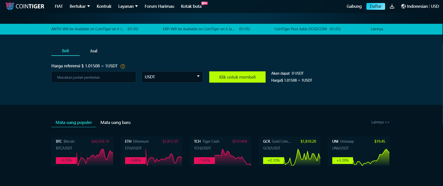Image resolution: width=443 pixels, height=186 pixels.
Task: Open CoinTiger Pool Adds DOGECOIN announcement
Action: point(307,29)
